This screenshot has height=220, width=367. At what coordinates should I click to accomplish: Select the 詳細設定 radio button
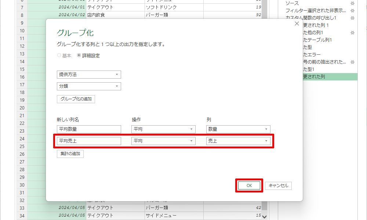pyautogui.click(x=79, y=56)
